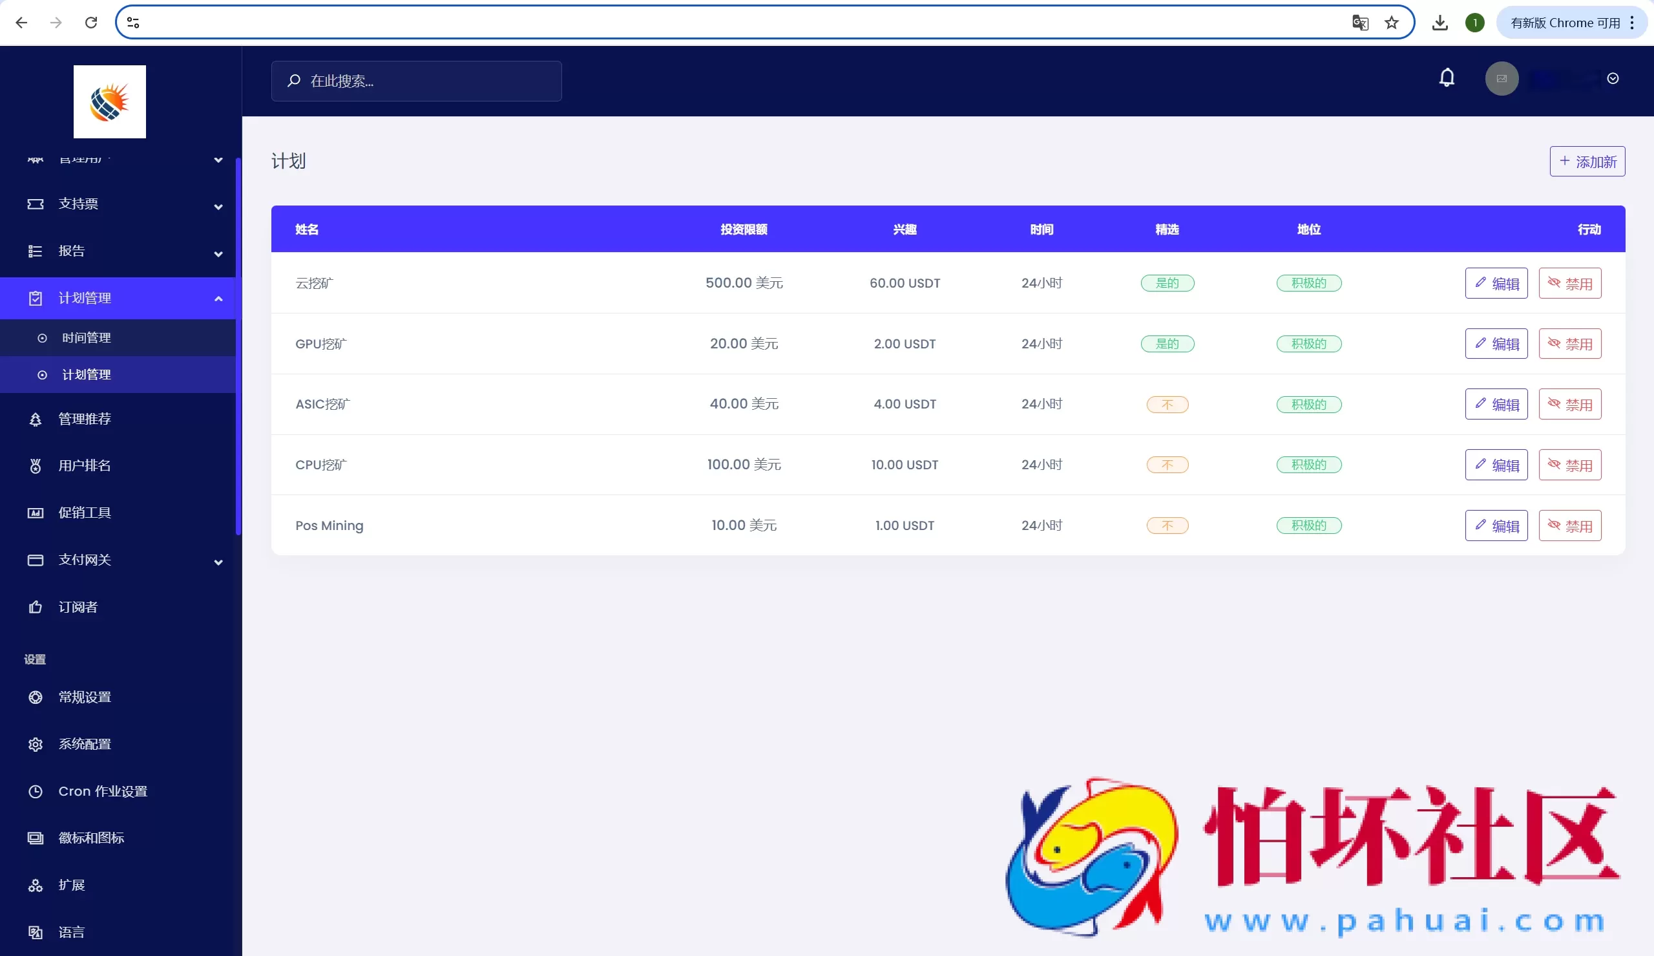Click the notification bell icon

1446,78
